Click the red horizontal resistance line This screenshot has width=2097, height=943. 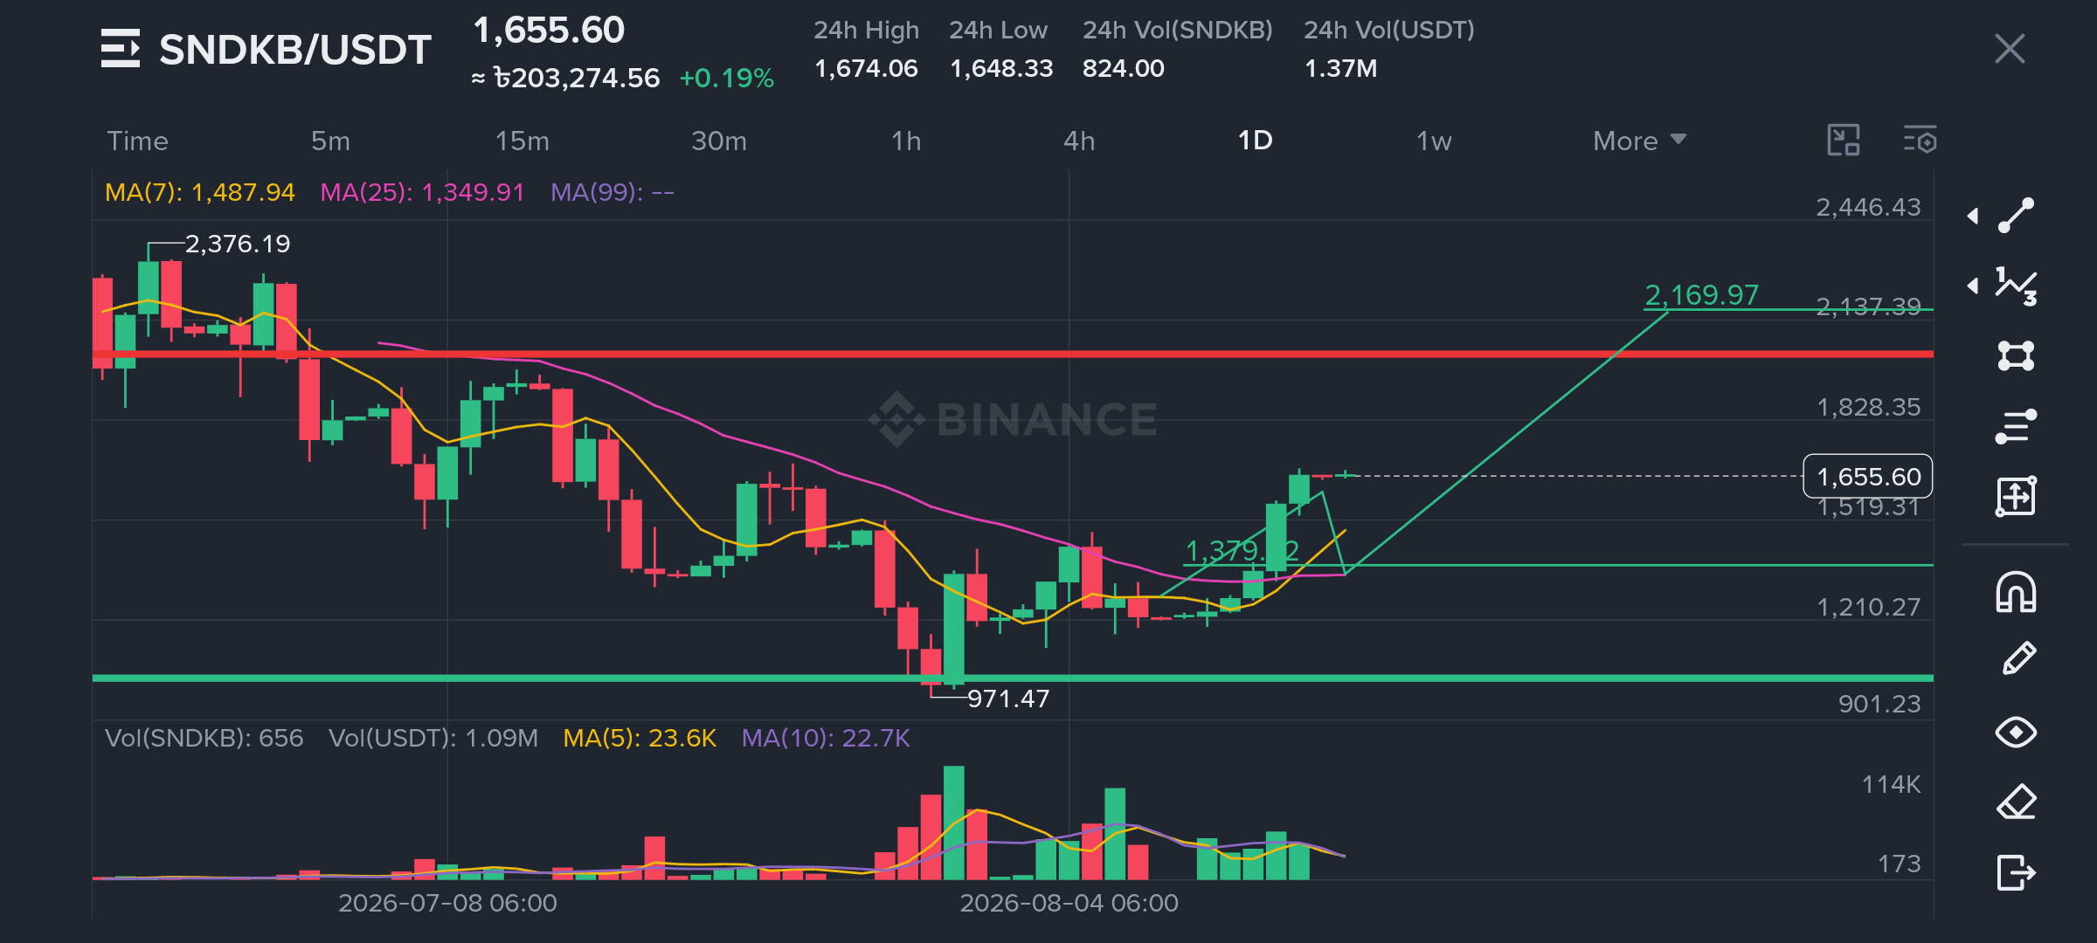click(x=1013, y=354)
